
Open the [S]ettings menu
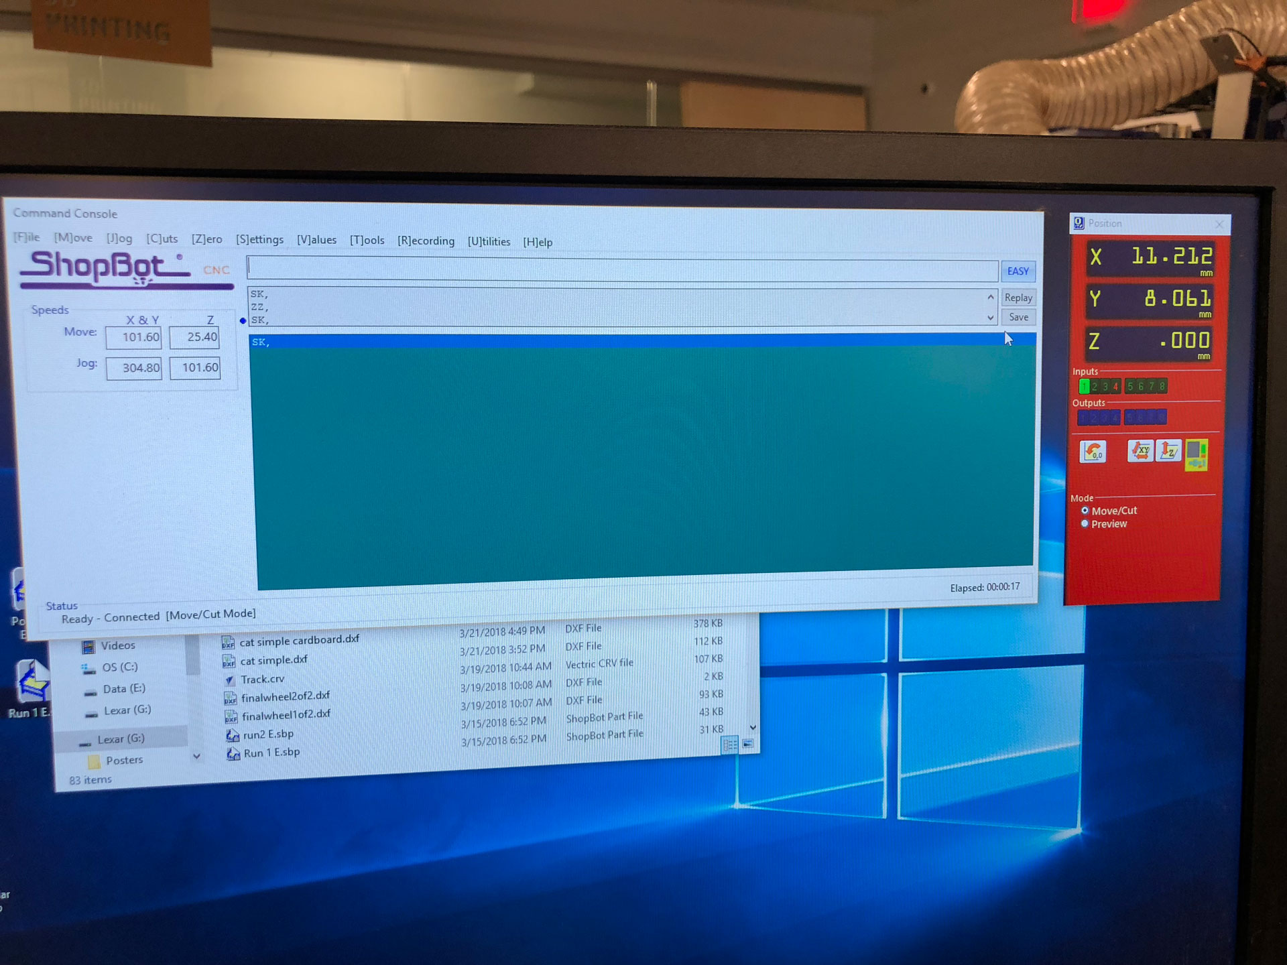point(259,240)
